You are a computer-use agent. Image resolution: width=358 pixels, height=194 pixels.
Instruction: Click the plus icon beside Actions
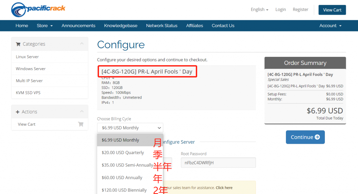point(17,112)
